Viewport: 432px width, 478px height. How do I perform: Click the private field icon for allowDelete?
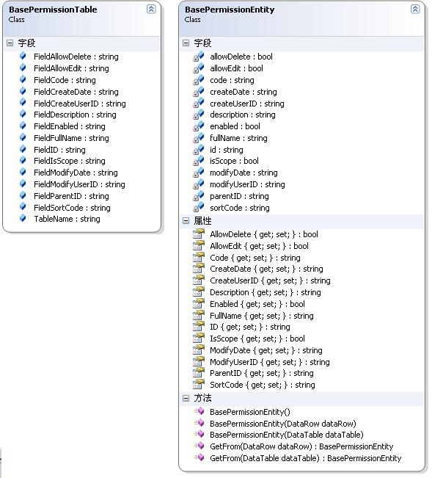click(199, 57)
